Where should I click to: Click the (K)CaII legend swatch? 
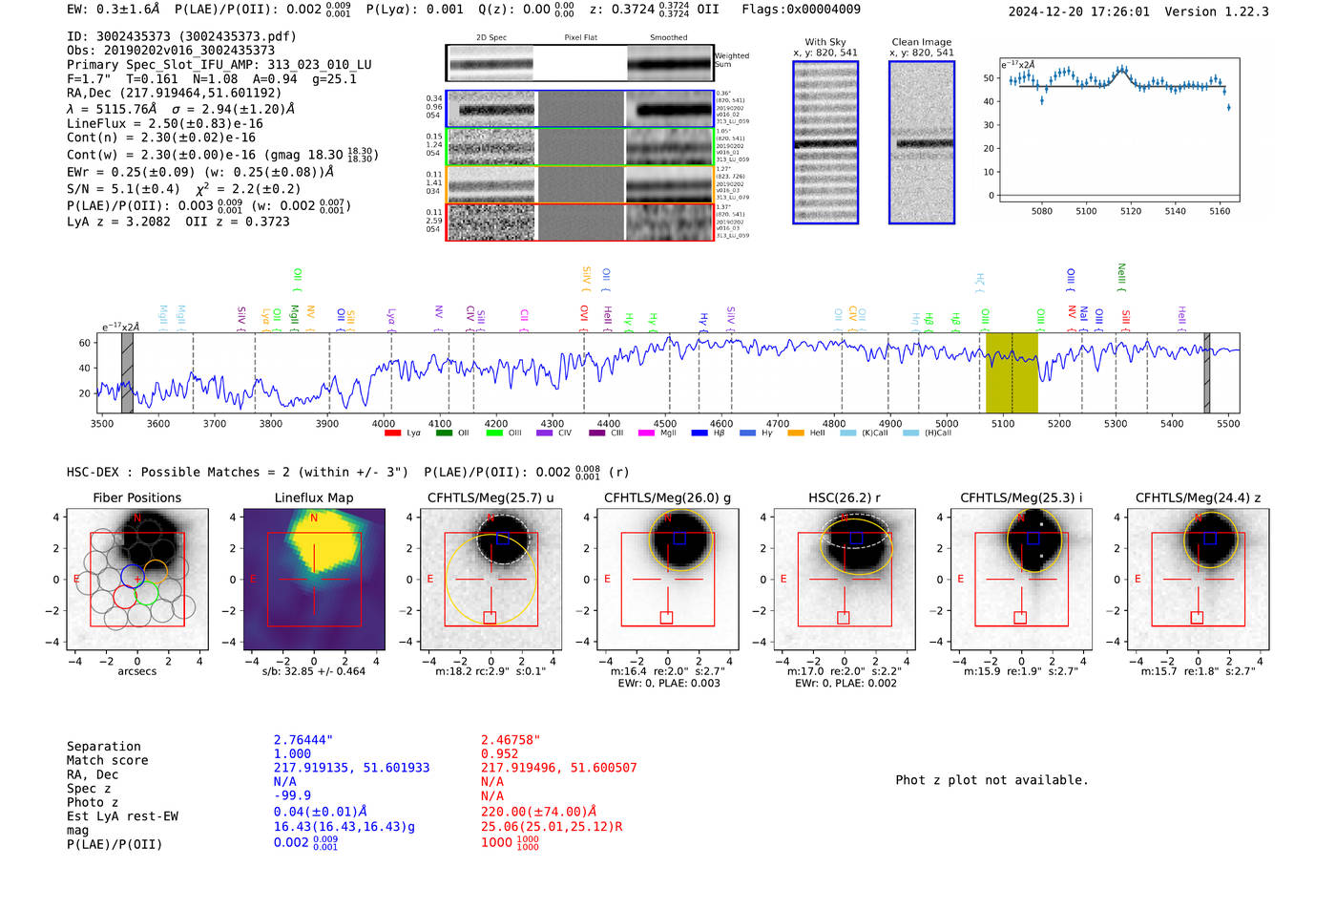[x=848, y=434]
